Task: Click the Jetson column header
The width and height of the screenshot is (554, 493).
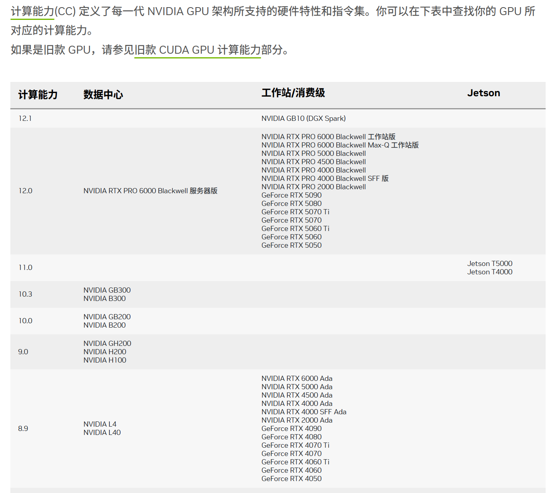Action: [484, 93]
